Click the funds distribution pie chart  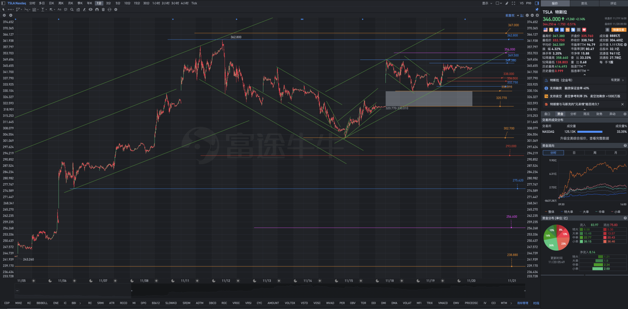557,237
